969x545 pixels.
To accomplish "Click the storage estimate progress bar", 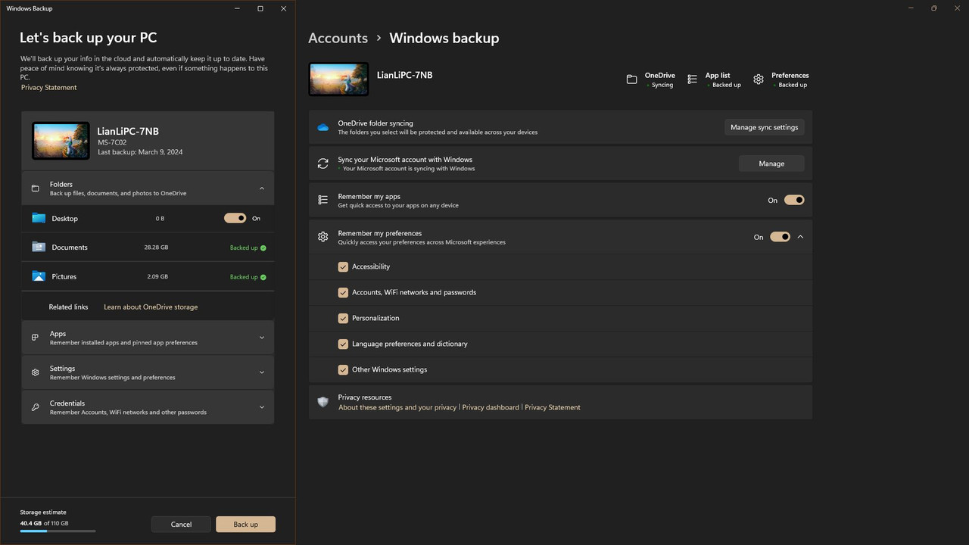I will coord(58,531).
